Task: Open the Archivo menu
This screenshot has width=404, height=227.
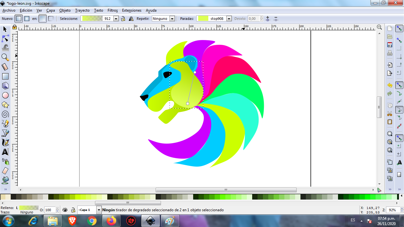Action: (x=9, y=10)
